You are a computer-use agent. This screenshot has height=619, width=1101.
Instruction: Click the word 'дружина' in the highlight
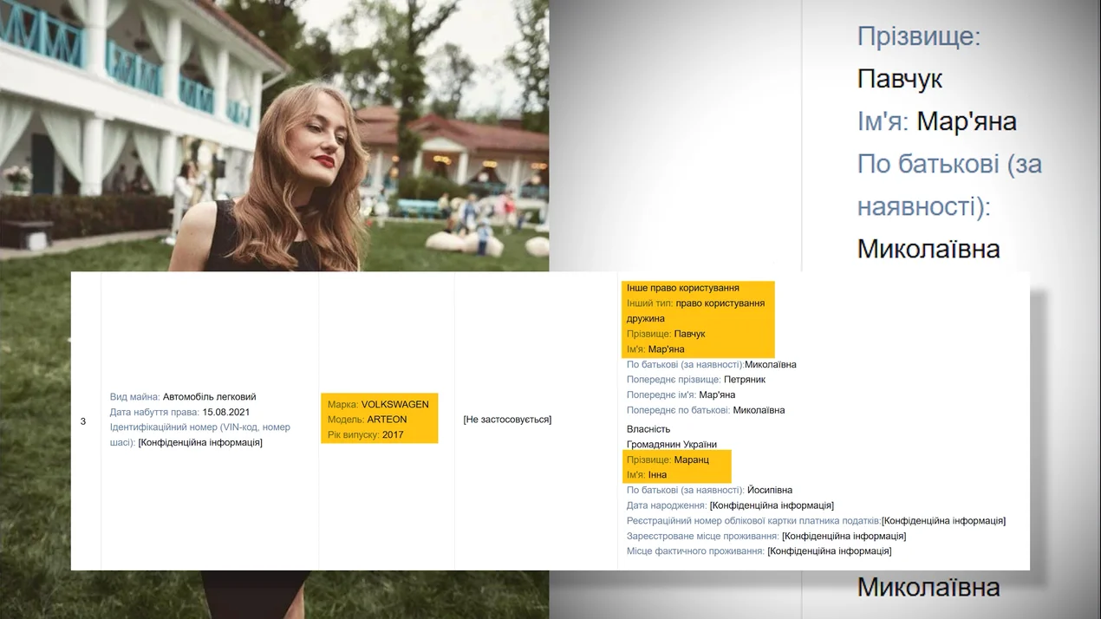(x=646, y=319)
